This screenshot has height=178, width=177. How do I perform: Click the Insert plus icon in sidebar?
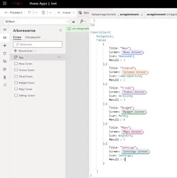click(x=5, y=45)
